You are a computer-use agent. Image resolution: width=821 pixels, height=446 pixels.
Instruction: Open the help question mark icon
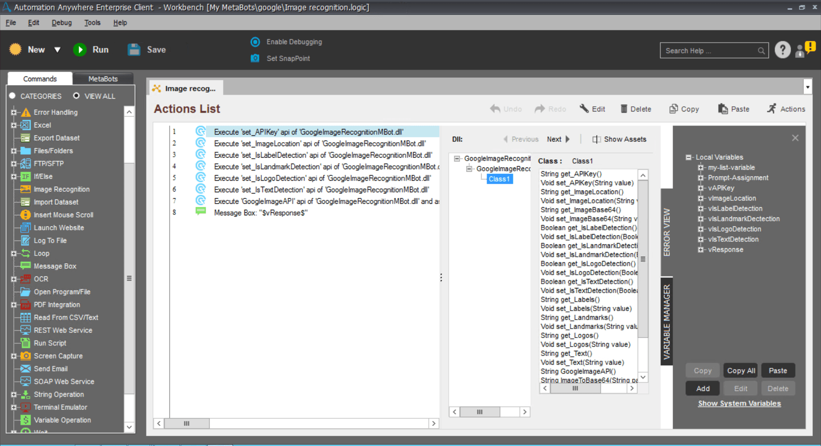(783, 50)
